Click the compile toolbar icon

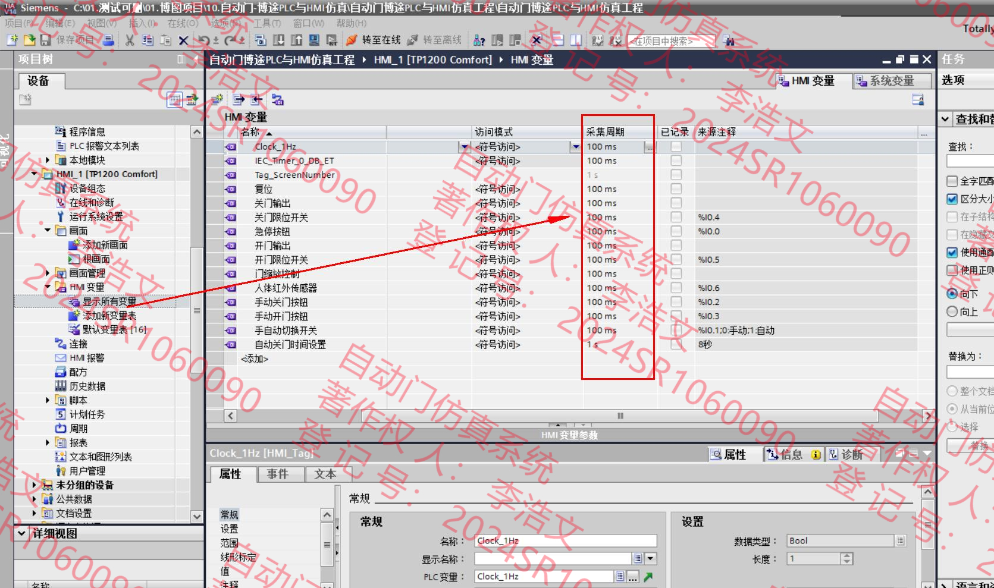click(260, 40)
